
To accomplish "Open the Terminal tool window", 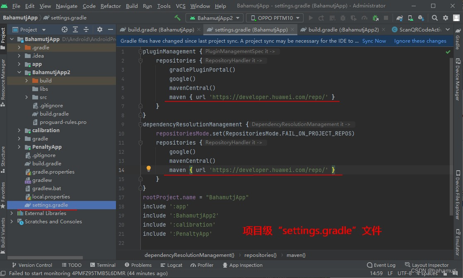I will click(x=103, y=265).
